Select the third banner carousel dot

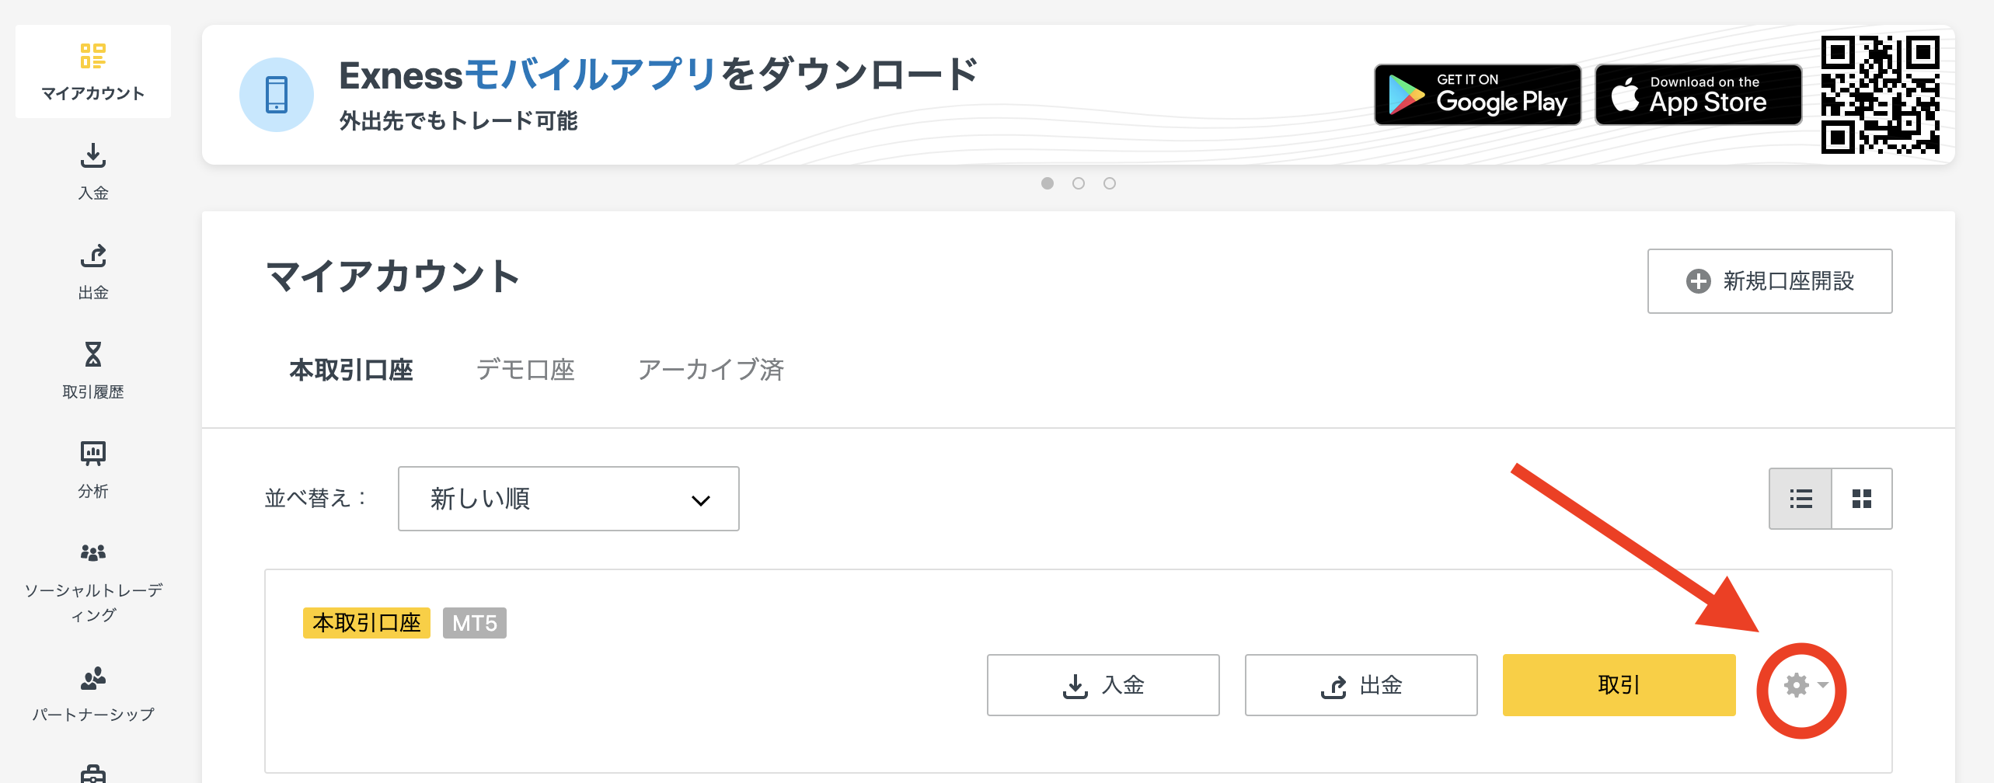point(1110,183)
